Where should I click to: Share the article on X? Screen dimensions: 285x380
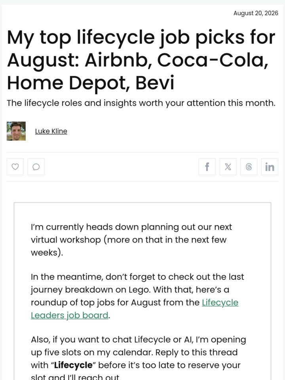(x=228, y=167)
